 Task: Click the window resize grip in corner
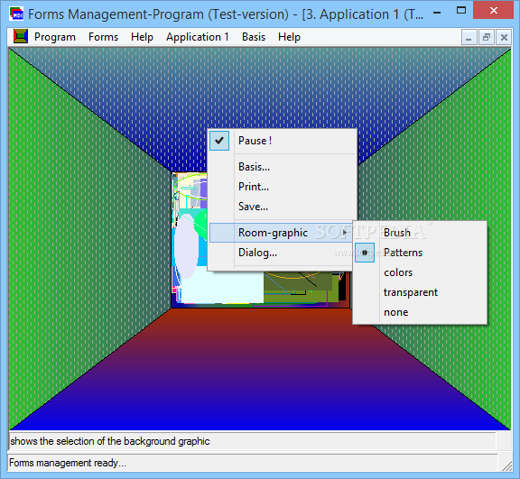[x=506, y=465]
